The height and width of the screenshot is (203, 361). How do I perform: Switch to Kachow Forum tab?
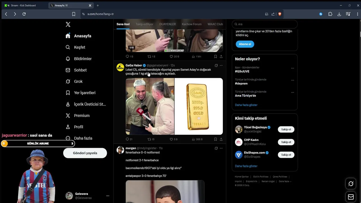[191, 24]
